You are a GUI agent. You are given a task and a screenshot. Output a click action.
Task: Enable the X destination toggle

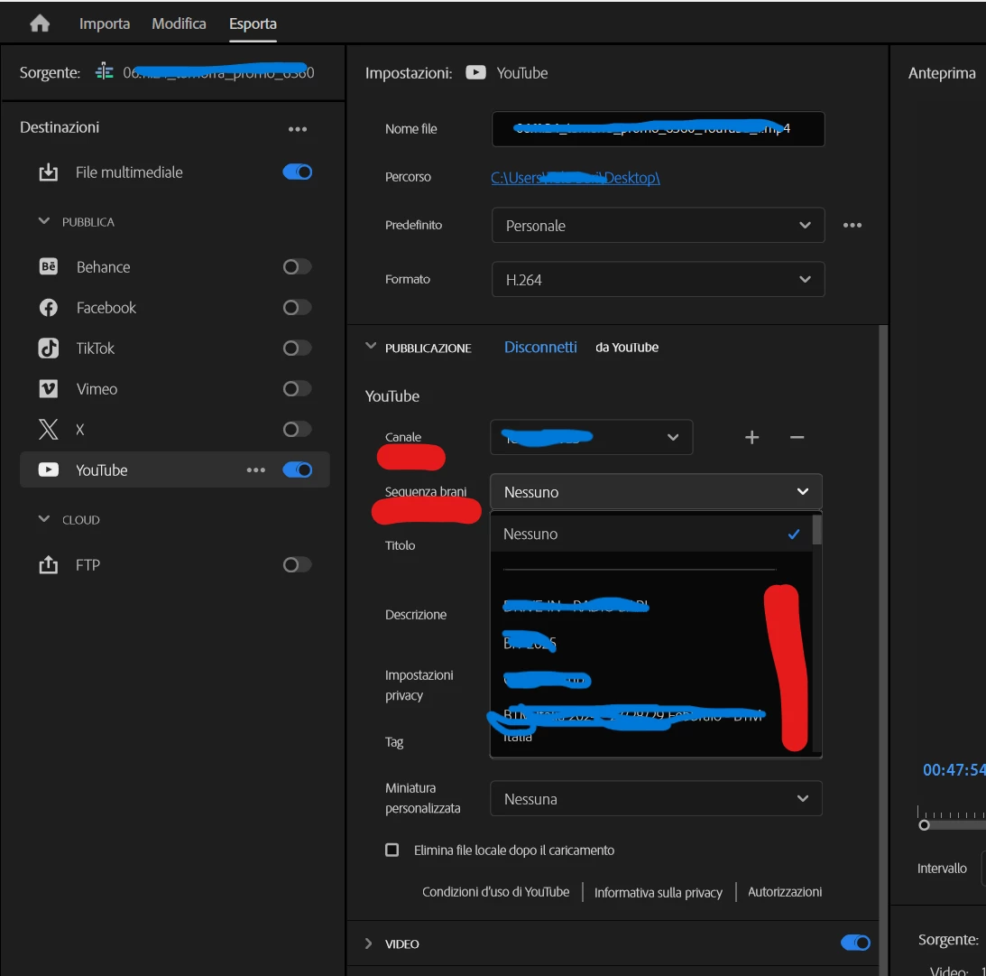point(298,429)
